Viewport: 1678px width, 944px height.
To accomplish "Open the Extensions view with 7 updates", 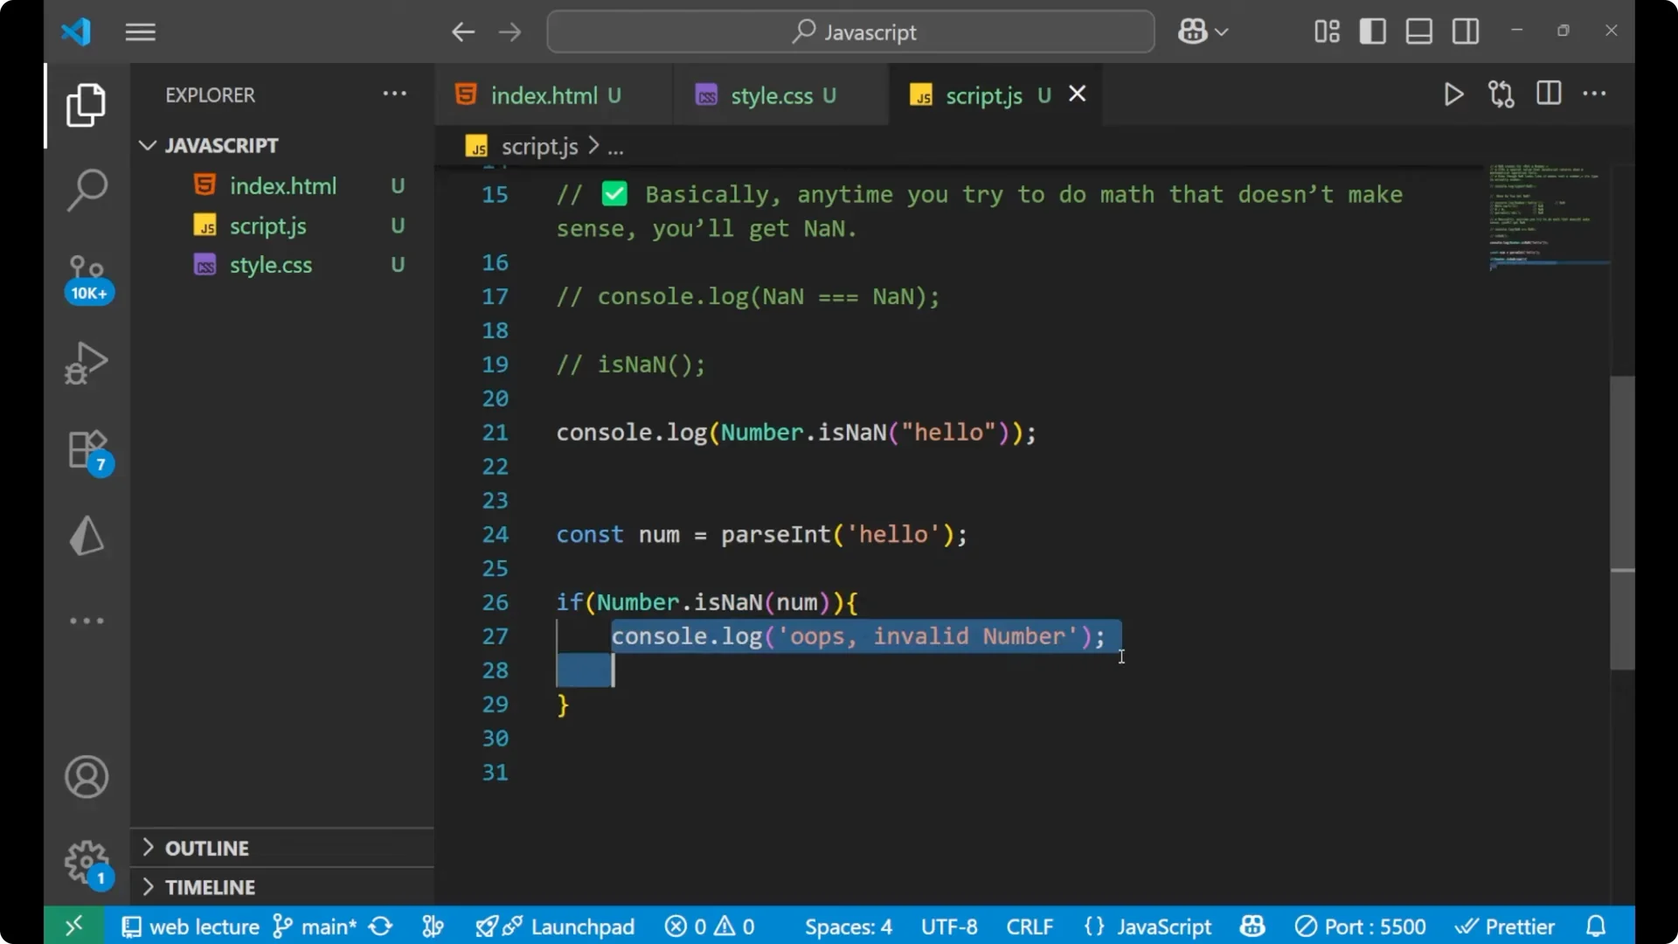I will (86, 449).
